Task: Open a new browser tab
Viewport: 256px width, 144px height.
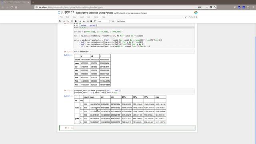Action: 33,2
